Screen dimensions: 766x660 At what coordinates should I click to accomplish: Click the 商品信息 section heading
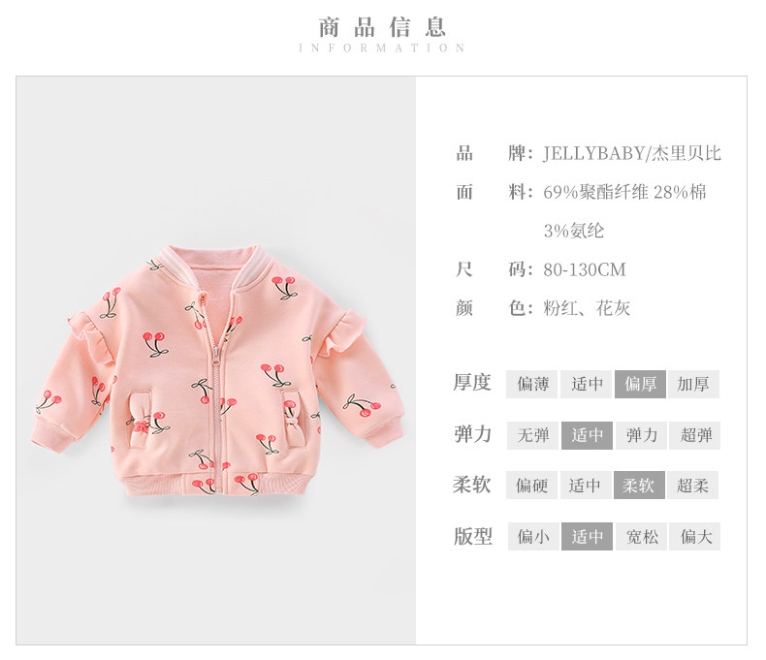point(381,27)
